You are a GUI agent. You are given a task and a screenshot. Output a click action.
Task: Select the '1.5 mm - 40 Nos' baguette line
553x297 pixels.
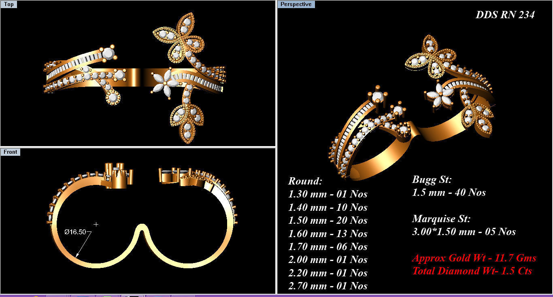[x=449, y=192]
